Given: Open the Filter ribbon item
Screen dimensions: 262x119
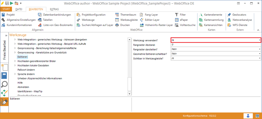Looking at the screenshot, I should [183, 15].
